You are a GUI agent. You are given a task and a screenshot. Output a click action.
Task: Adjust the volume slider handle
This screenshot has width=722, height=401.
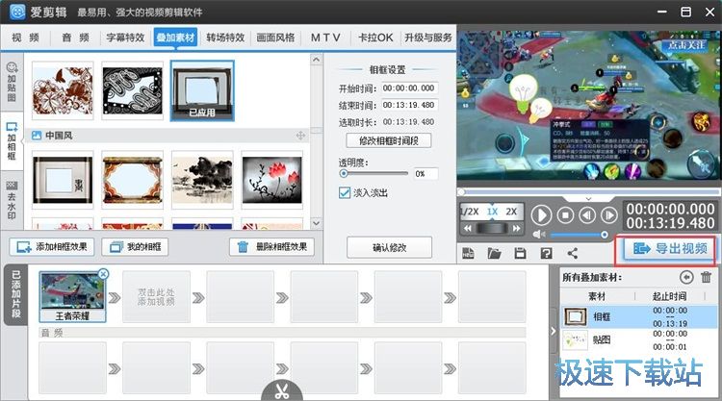click(x=605, y=235)
